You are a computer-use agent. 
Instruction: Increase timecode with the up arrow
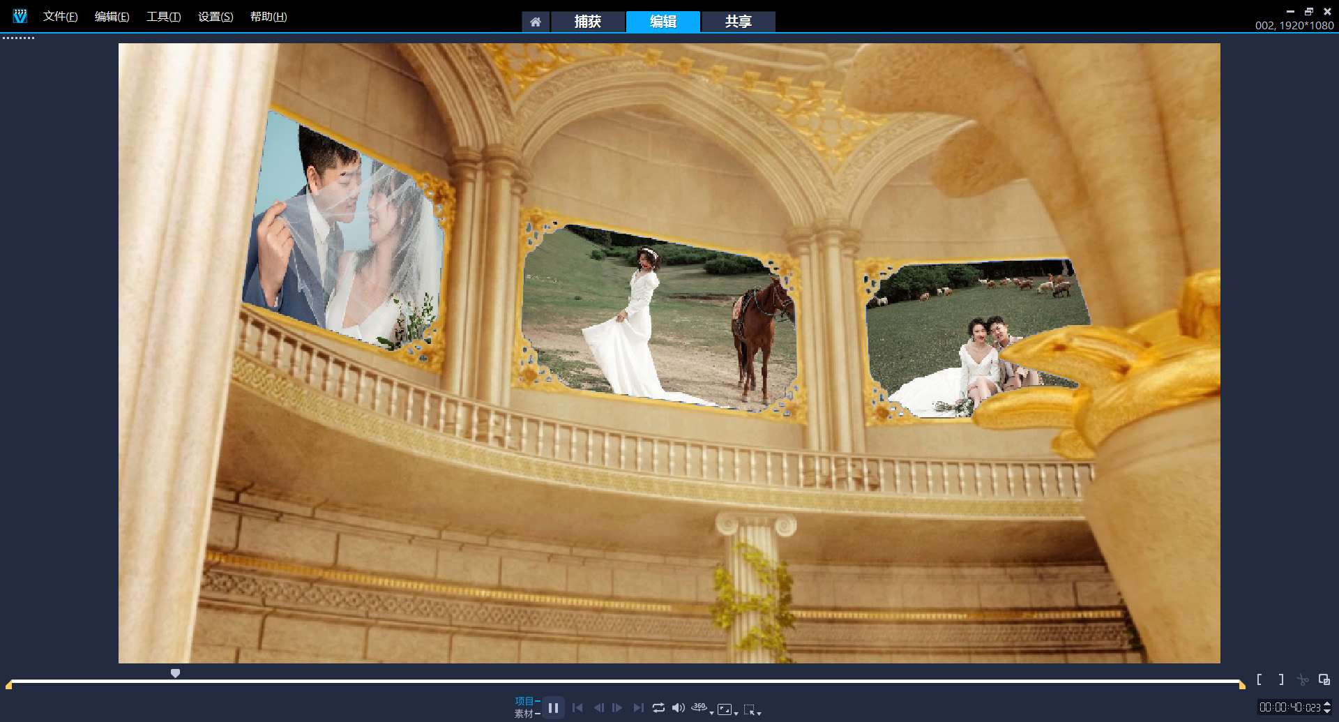click(1327, 704)
